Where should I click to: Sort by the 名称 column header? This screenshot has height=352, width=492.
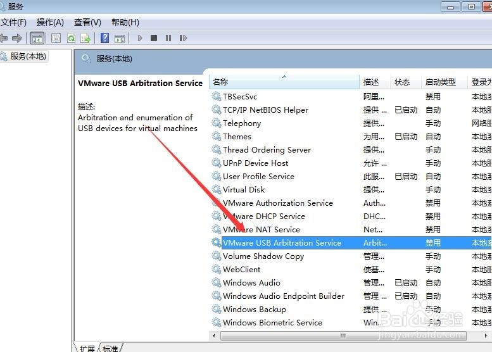click(x=284, y=82)
